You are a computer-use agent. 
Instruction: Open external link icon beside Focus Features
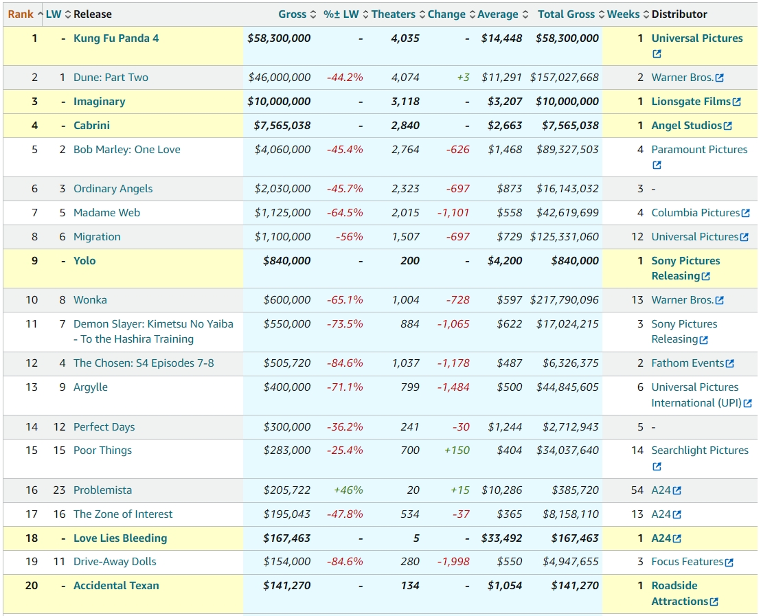(729, 562)
